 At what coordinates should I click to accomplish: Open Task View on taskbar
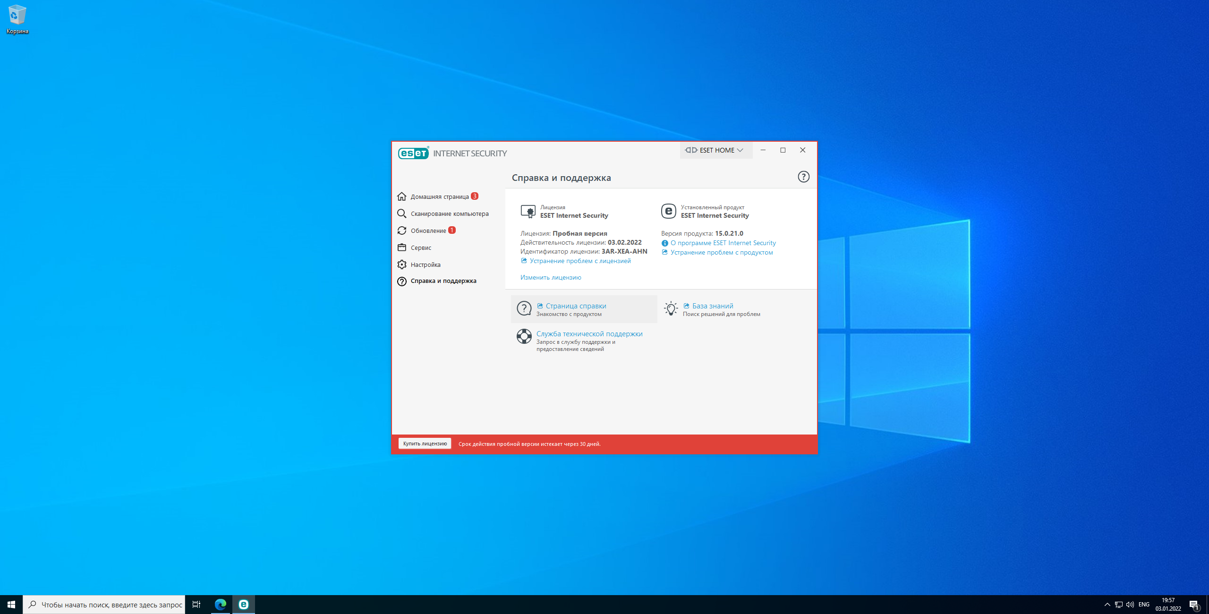pos(196,605)
